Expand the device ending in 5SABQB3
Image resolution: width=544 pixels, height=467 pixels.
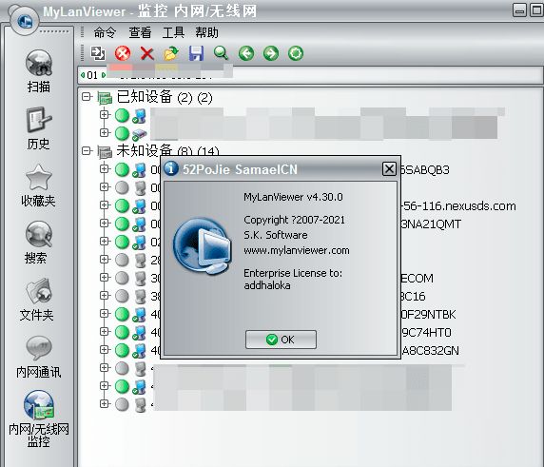[x=104, y=168]
